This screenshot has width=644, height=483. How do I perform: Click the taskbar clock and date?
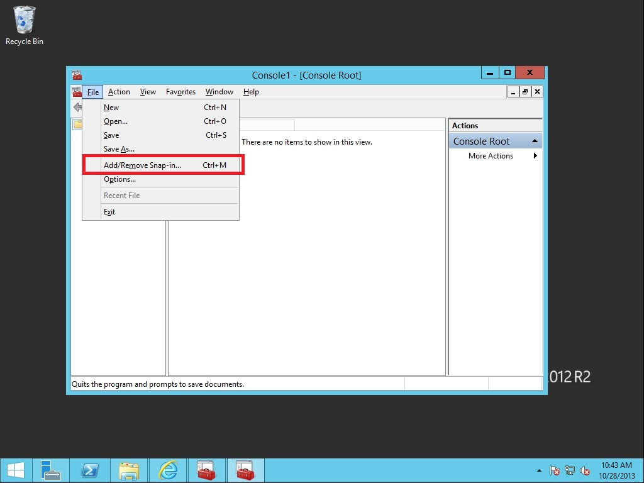pyautogui.click(x=616, y=470)
